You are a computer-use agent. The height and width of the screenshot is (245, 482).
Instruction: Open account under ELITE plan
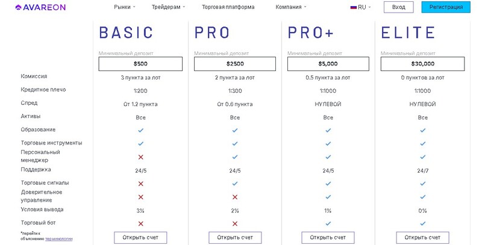point(422,238)
